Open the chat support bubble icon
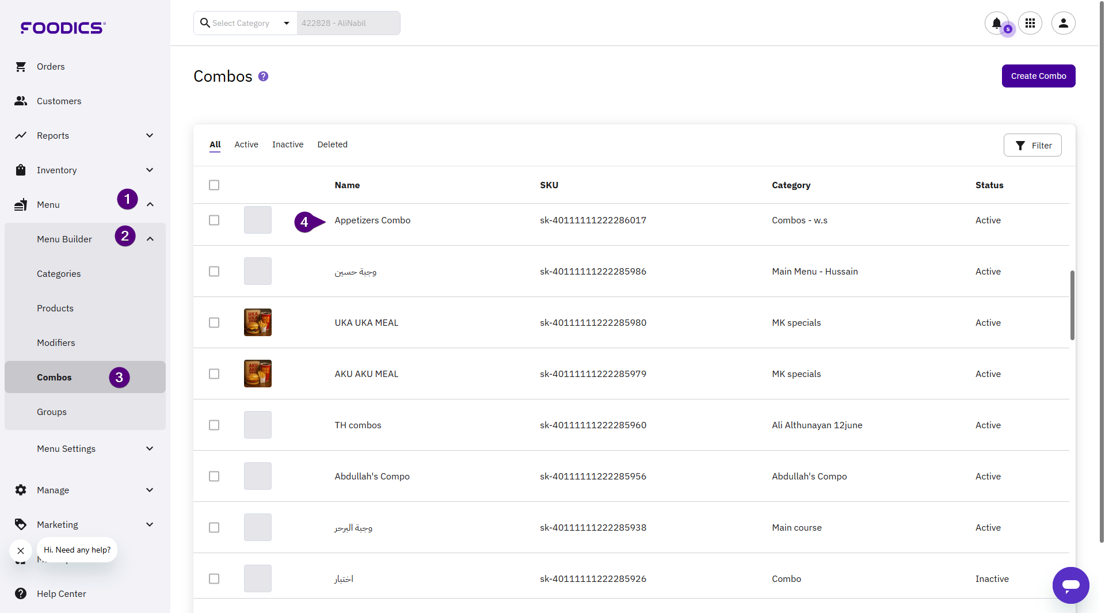 (x=1070, y=585)
